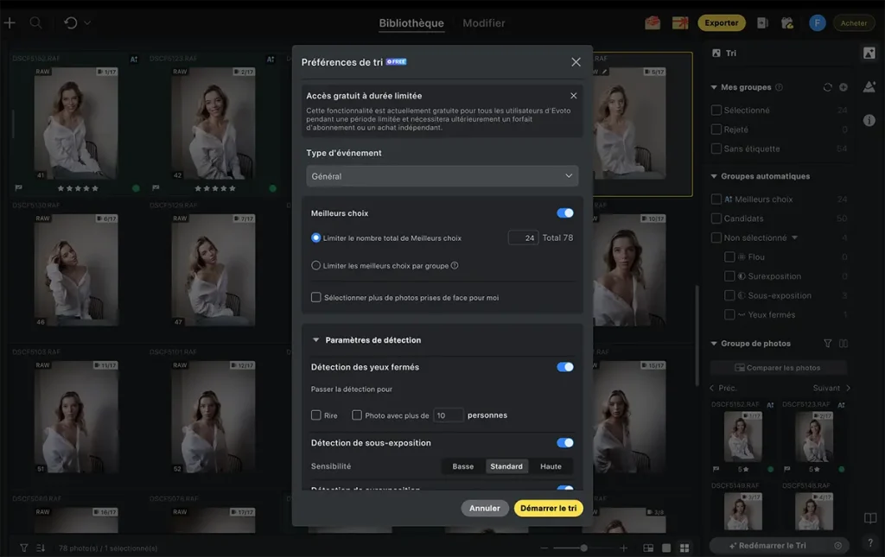Click Redémarrer le Tri button
This screenshot has width=885, height=557.
(767, 546)
